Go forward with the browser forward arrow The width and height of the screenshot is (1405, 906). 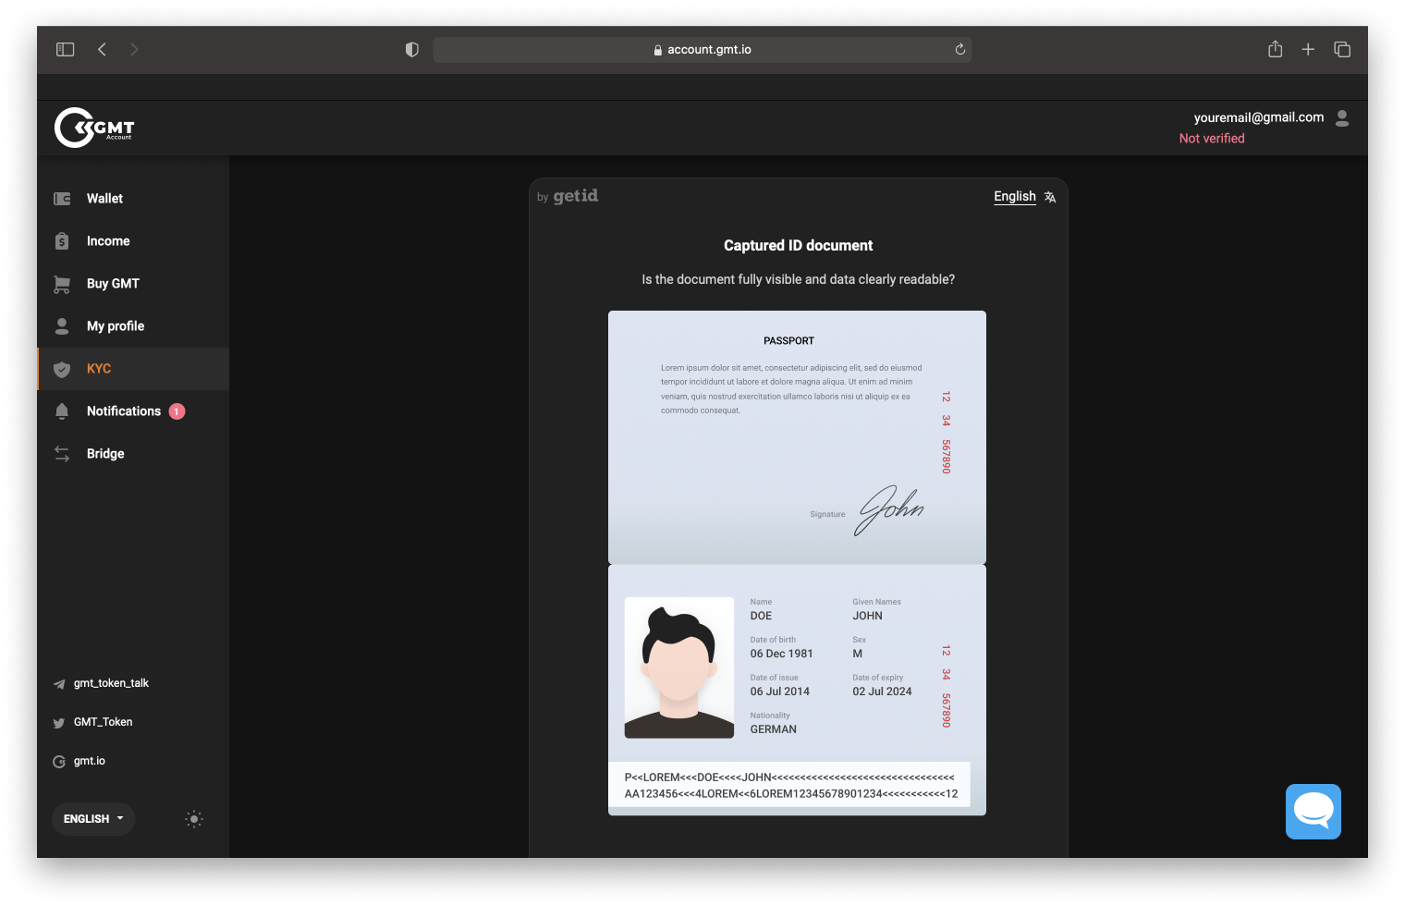(x=134, y=49)
